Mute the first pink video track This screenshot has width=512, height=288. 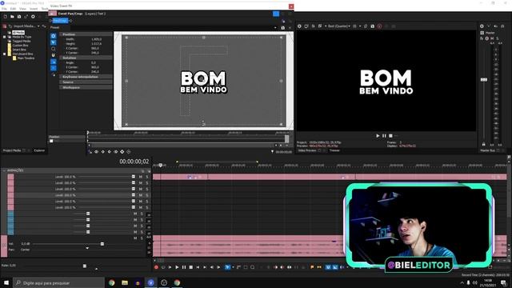(141, 177)
